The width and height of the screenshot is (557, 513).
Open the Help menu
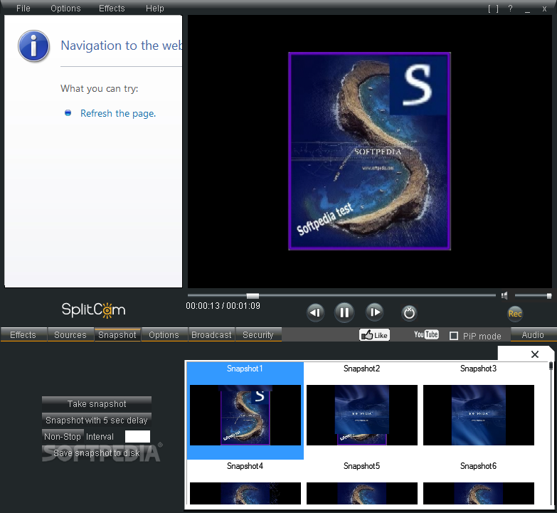154,8
